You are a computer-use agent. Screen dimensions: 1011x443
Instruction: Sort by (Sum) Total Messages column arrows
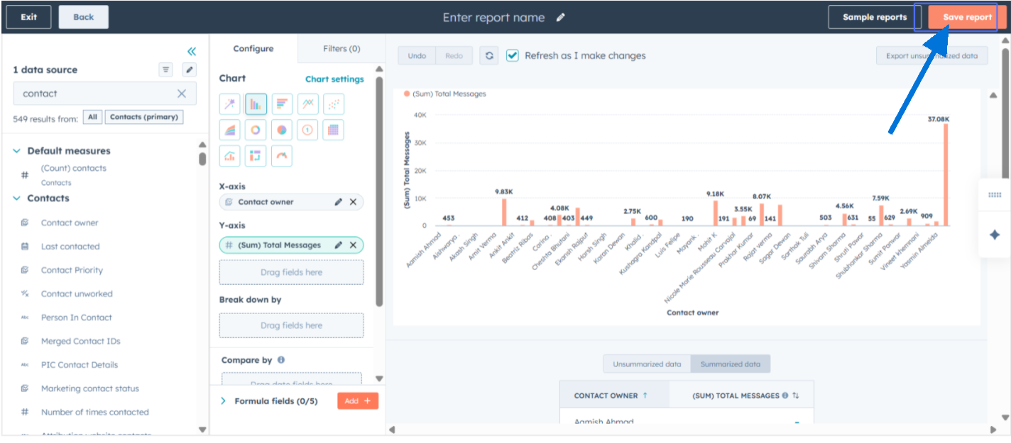[796, 396]
